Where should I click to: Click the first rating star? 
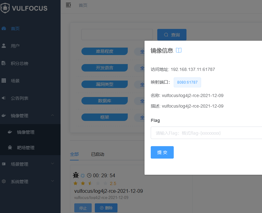[76, 183]
